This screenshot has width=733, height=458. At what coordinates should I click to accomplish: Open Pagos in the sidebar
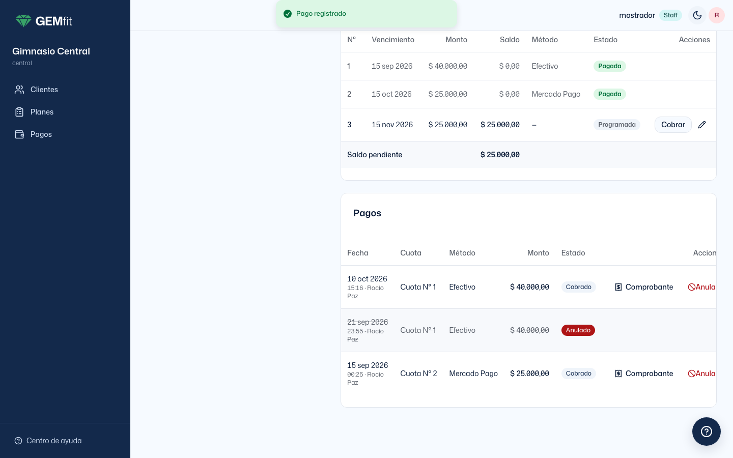[x=65, y=134]
